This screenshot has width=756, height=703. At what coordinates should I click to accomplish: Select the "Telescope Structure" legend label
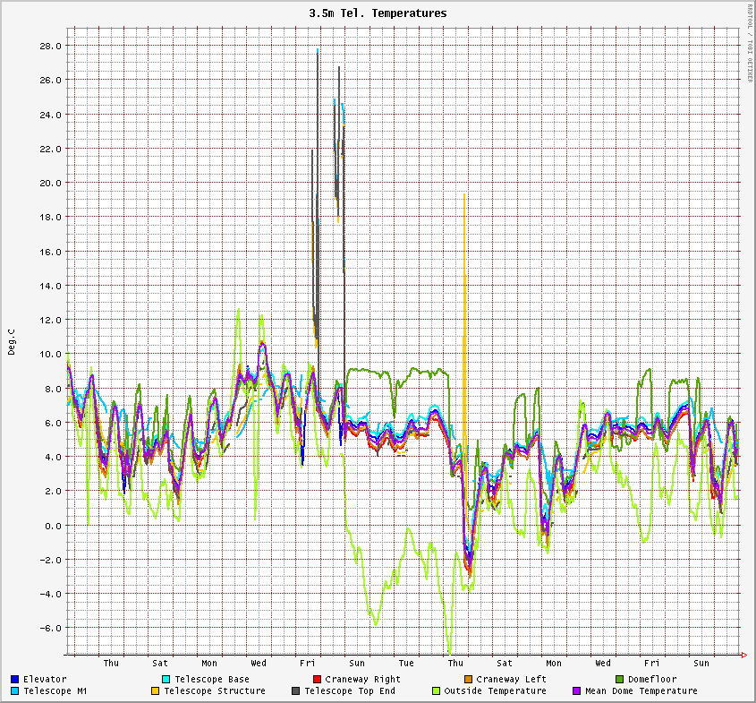(x=215, y=691)
